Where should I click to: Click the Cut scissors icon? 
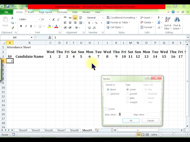[12, 18]
